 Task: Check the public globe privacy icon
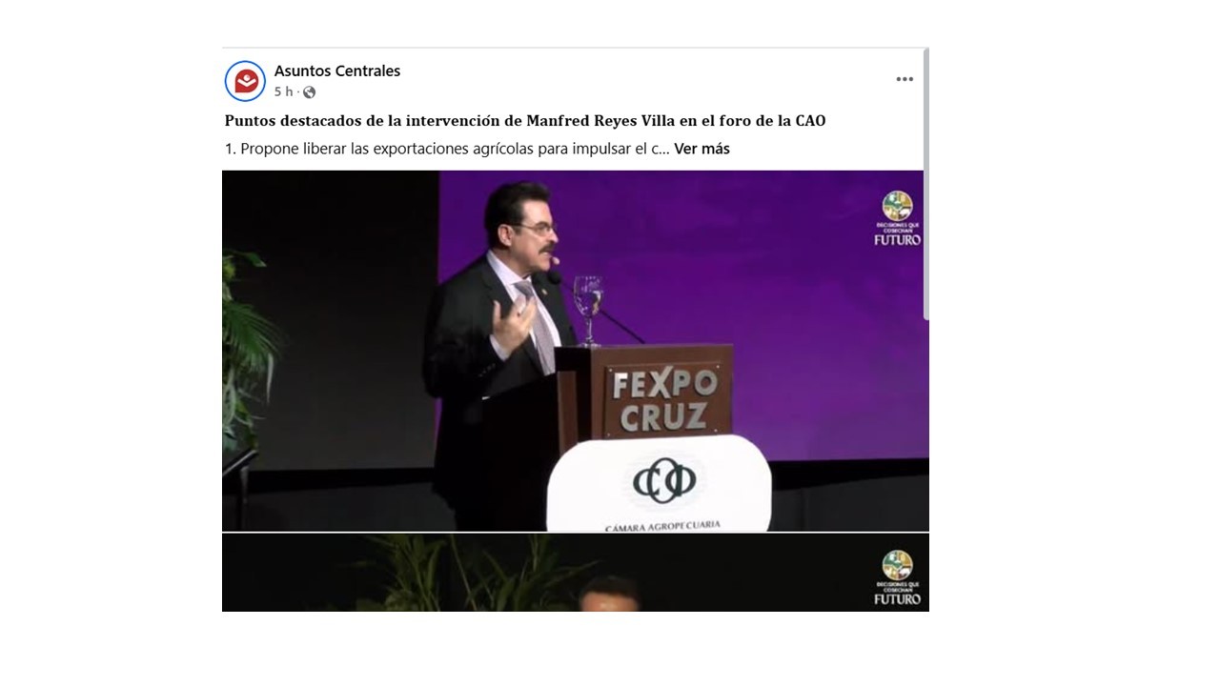(309, 92)
